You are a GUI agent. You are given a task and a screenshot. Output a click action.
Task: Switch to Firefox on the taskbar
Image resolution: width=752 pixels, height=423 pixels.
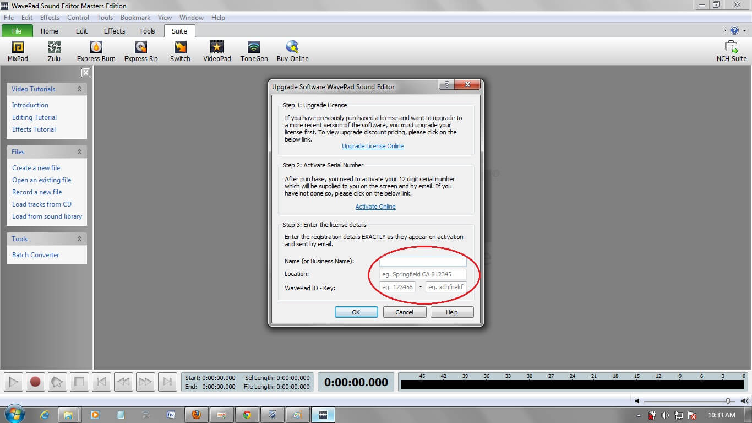pyautogui.click(x=197, y=415)
